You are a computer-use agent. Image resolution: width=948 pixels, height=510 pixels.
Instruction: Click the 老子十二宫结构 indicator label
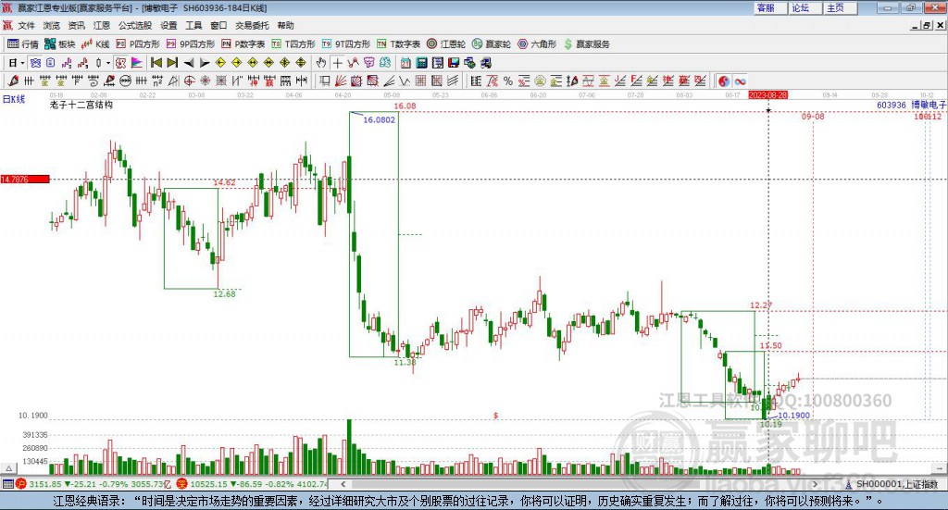click(x=81, y=105)
